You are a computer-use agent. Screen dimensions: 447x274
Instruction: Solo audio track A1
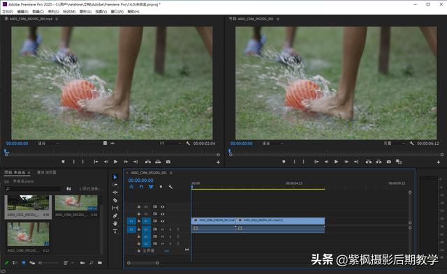point(170,229)
